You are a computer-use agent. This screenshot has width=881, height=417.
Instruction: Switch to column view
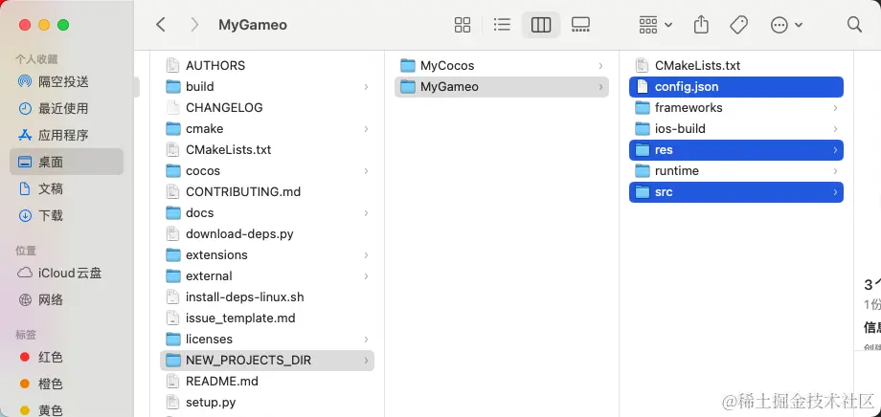540,25
